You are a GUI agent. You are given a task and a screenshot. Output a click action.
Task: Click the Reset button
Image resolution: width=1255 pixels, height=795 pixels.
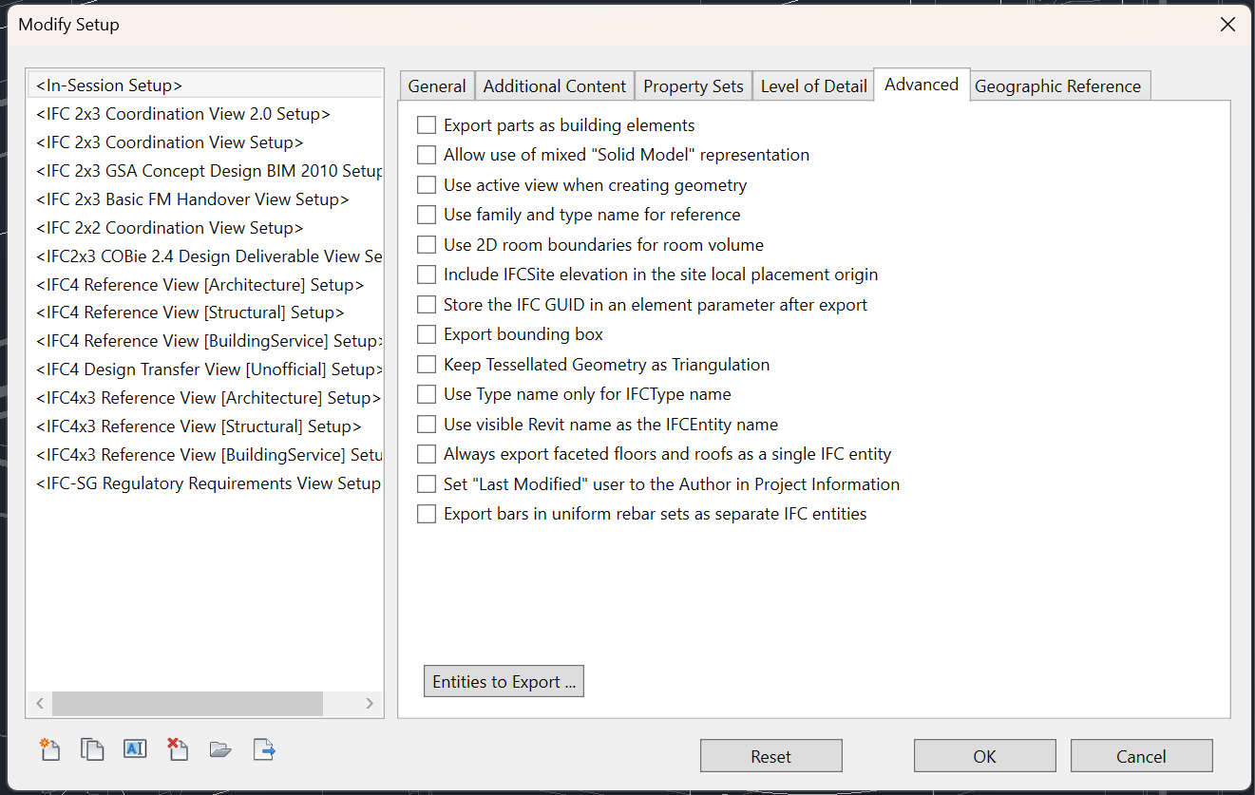[x=770, y=756]
